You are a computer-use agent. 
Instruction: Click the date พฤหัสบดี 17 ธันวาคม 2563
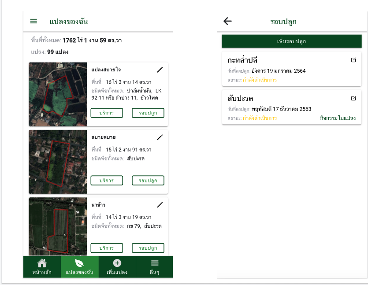pos(281,109)
